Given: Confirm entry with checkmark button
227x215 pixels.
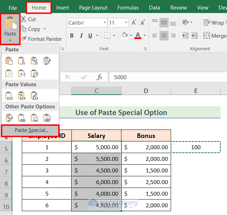Looking at the screenshot, I should pos(84,77).
